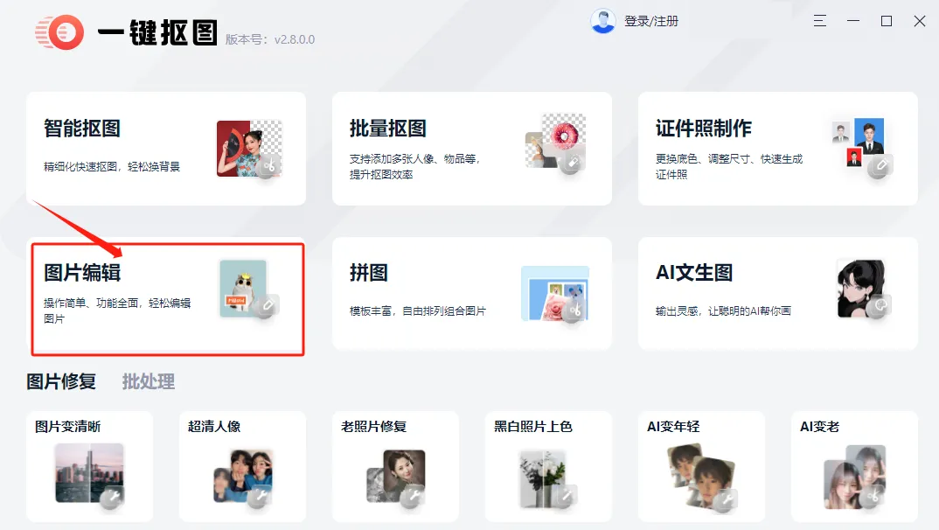Click the user avatar icon
Viewport: 939px width, 530px height.
pos(603,22)
